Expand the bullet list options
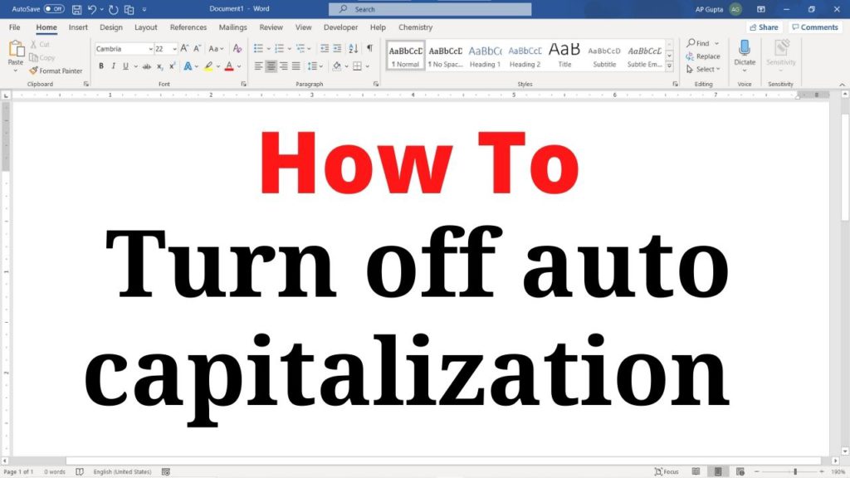The width and height of the screenshot is (850, 478). click(x=267, y=48)
